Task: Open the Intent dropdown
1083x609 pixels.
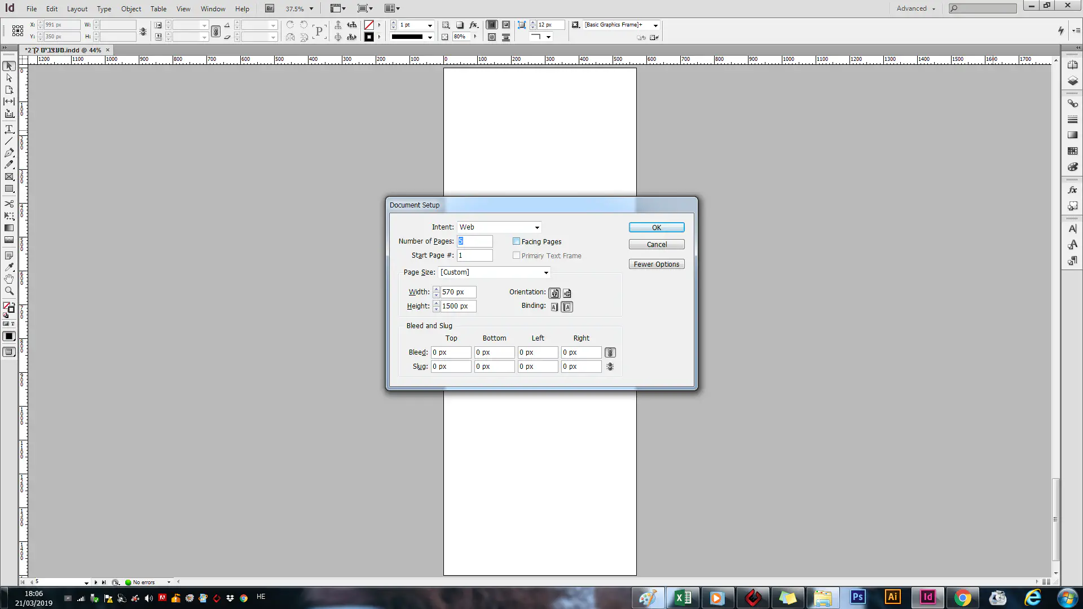Action: pos(499,227)
